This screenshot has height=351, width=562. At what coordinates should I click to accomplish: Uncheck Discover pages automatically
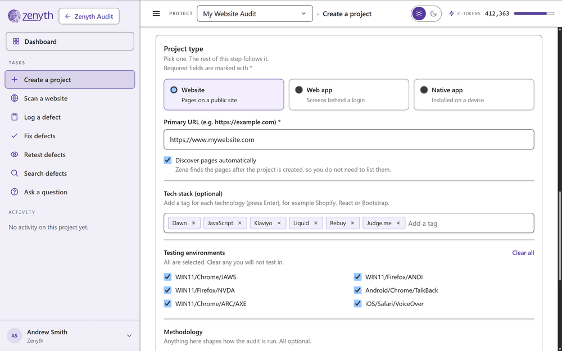(167, 160)
